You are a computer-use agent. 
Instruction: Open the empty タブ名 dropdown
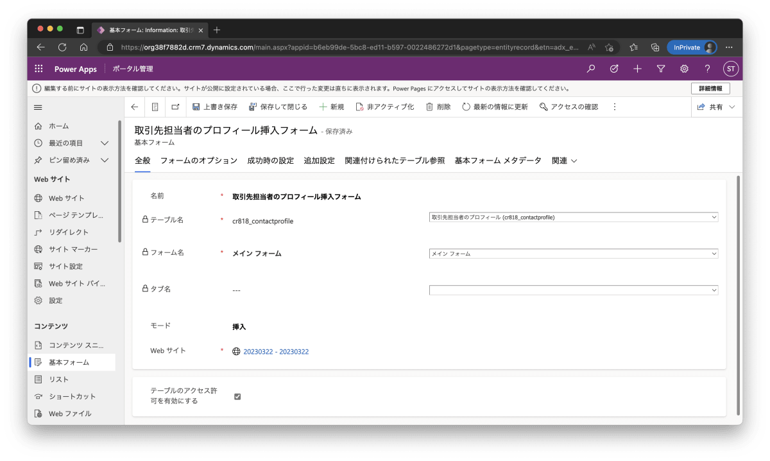pos(574,290)
